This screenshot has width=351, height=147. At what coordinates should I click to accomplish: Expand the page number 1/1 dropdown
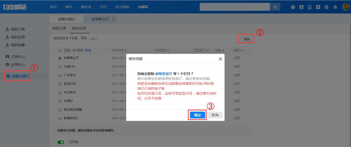tap(94, 39)
